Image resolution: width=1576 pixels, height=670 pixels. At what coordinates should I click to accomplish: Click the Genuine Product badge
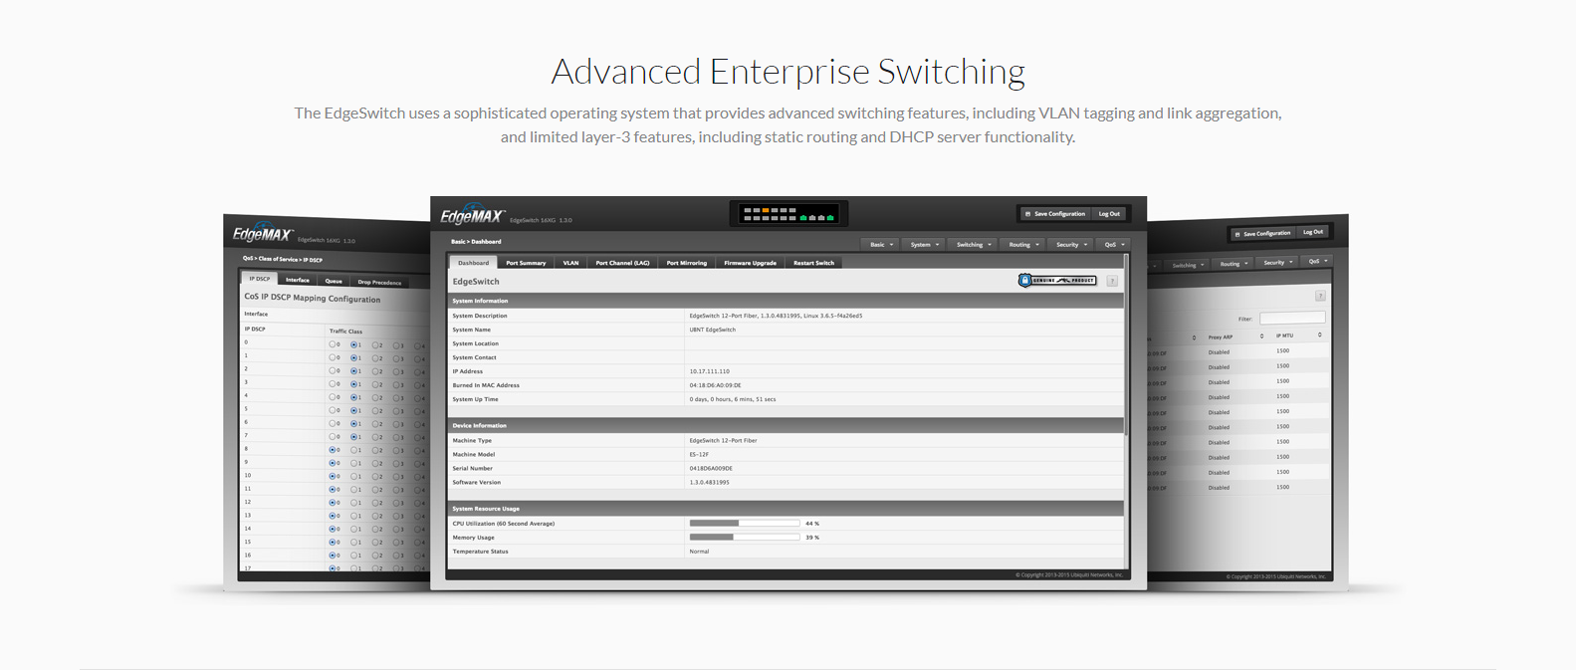pos(1057,281)
